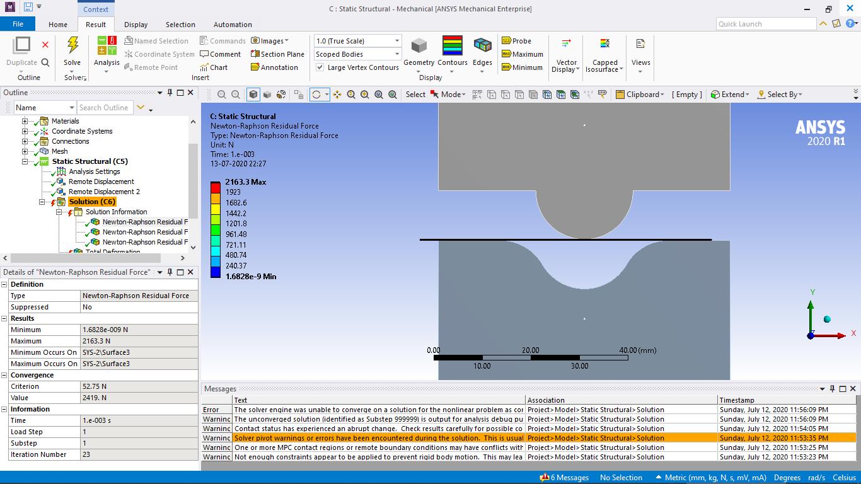
Task: Click the Solve lightning bolt icon
Action: point(72,45)
